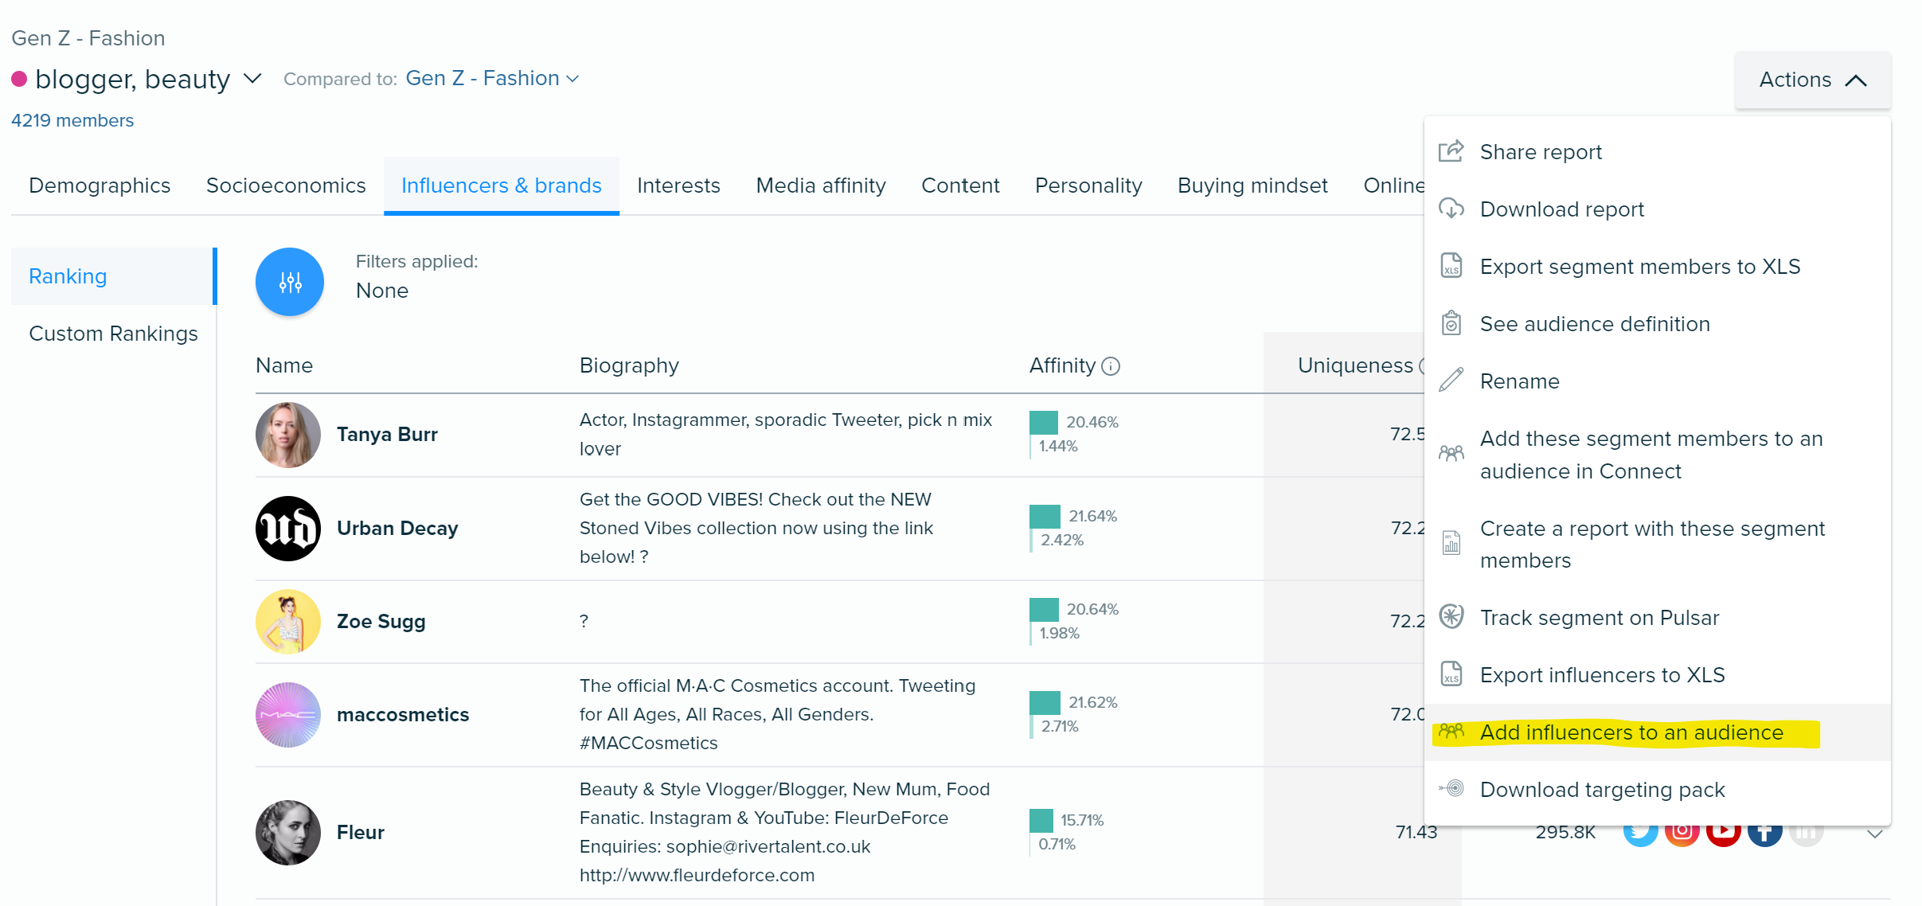The image size is (1922, 906).
Task: Click the target icon beside Download targeting pack
Action: [x=1451, y=789]
